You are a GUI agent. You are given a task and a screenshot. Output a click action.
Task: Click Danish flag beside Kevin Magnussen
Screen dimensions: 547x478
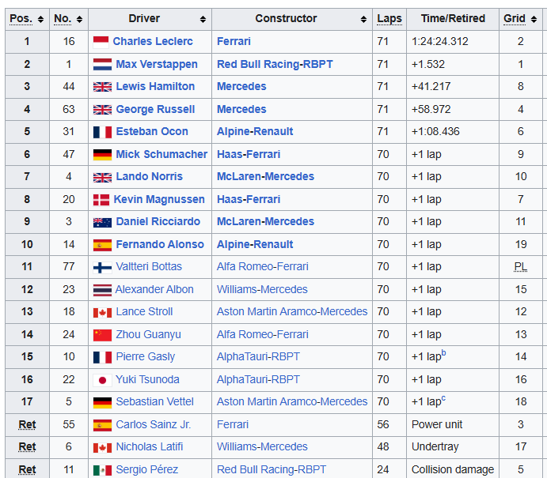click(101, 200)
